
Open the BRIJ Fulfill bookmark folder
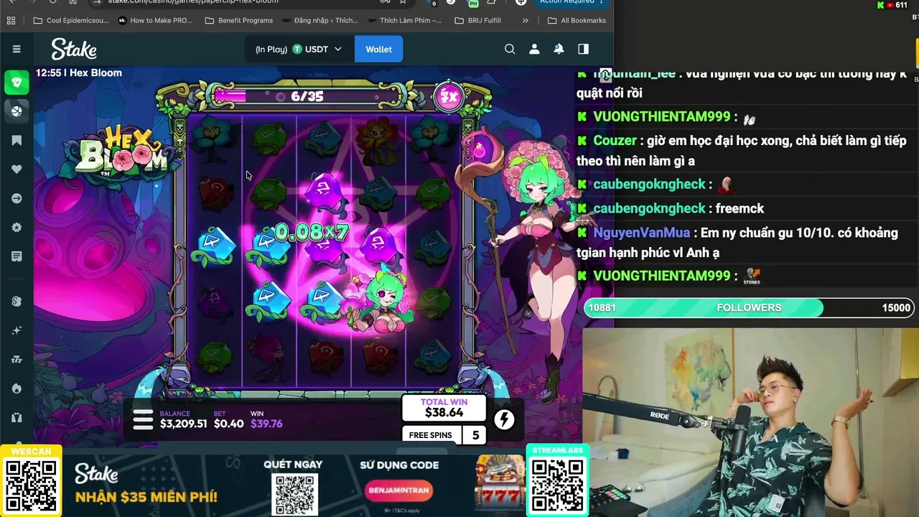click(478, 21)
